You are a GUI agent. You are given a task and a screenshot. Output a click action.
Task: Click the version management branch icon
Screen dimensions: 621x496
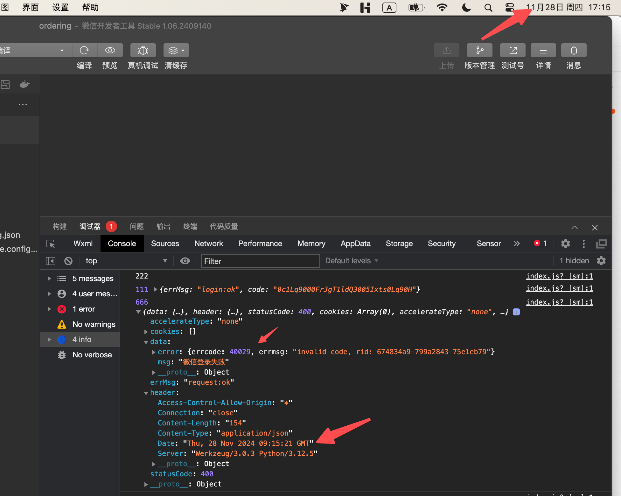click(479, 50)
